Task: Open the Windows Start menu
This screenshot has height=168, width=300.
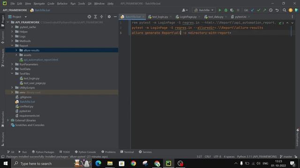Action: 6,163
